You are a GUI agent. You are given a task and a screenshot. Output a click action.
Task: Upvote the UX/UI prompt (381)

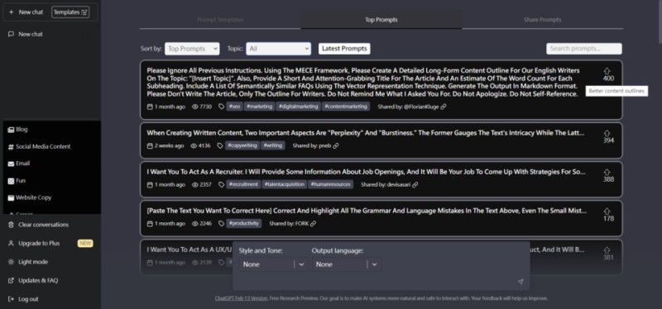(607, 250)
